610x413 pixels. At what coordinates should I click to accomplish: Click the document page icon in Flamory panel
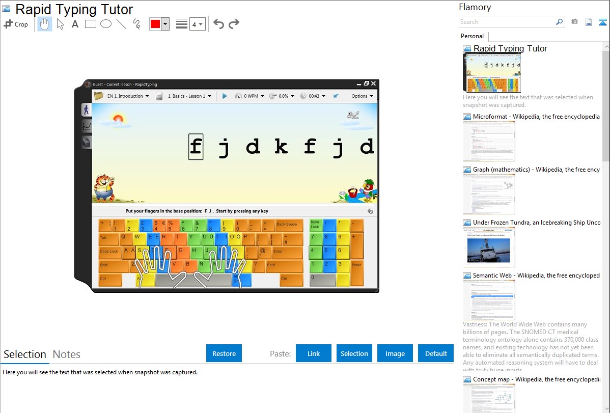tap(589, 22)
